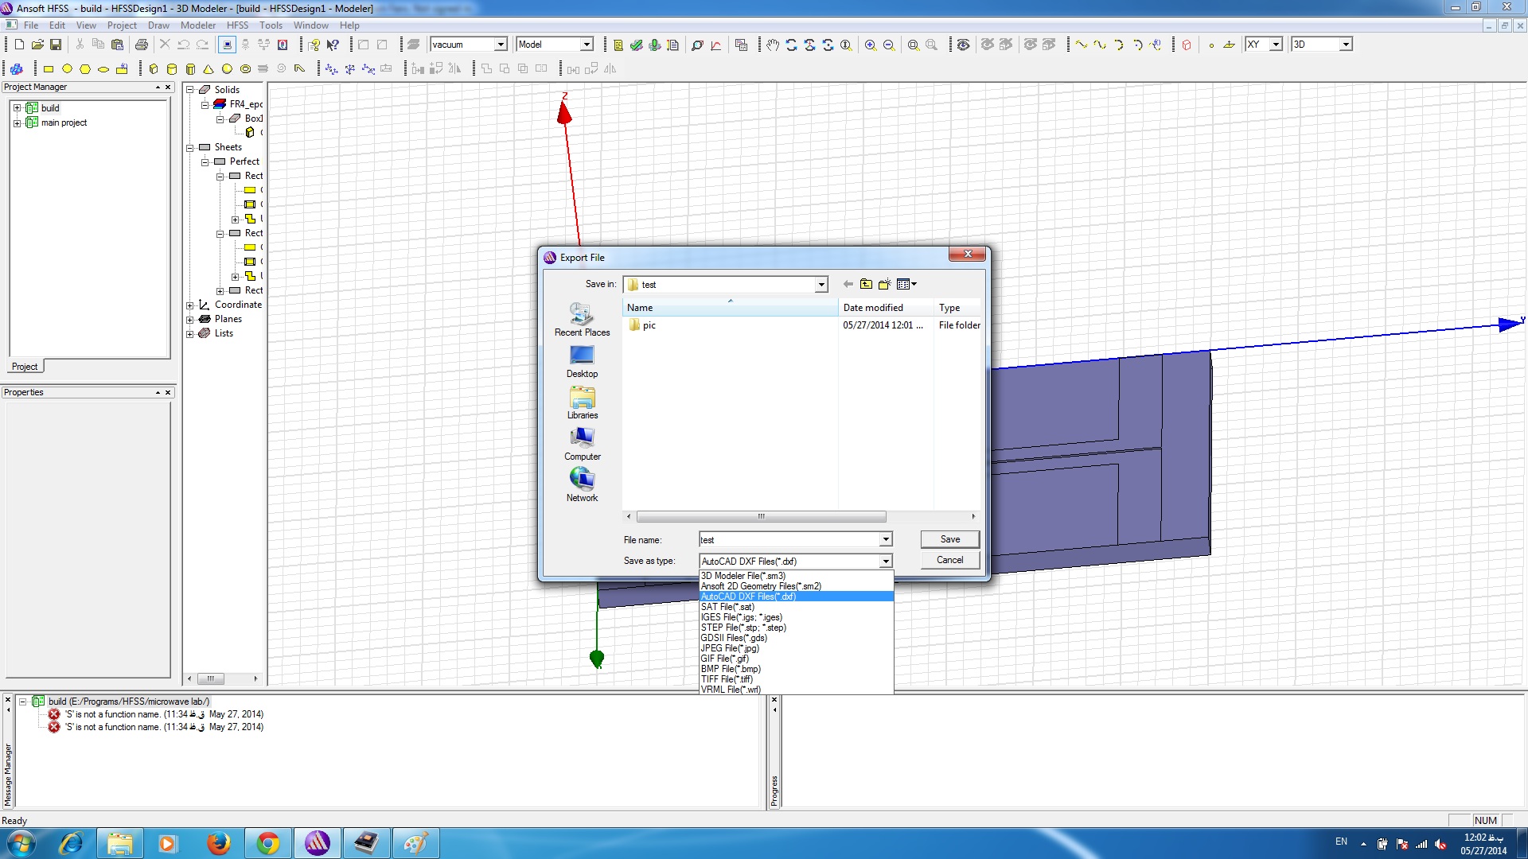Expand the main project node
The width and height of the screenshot is (1528, 859).
click(x=17, y=123)
